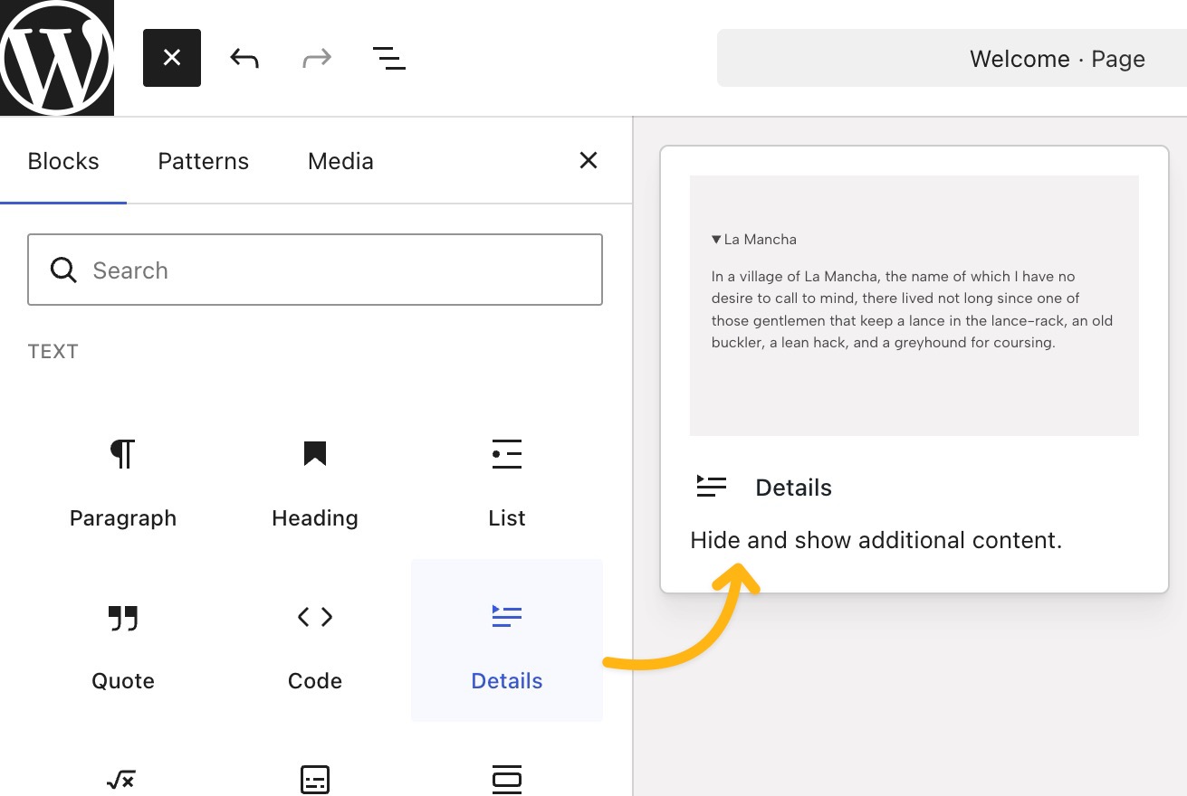Redo the last undone change
The height and width of the screenshot is (796, 1187).
pyautogui.click(x=317, y=59)
